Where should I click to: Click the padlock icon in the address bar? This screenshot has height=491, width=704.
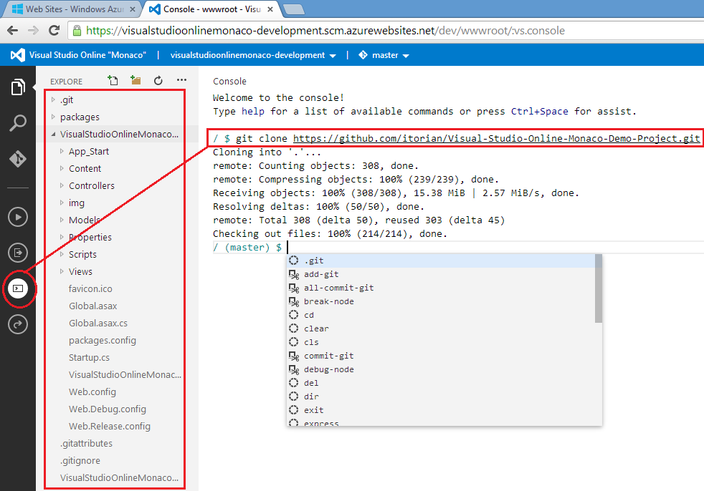point(77,31)
